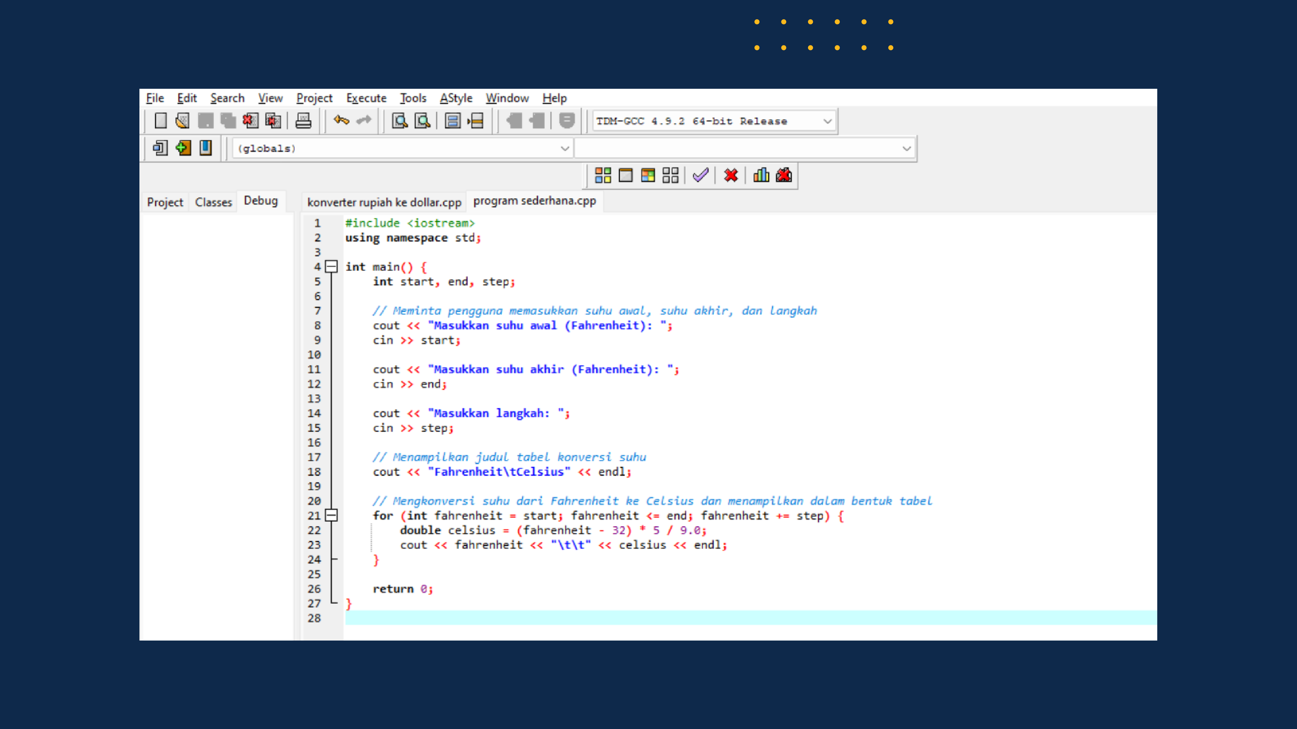Click the Replace magnifier icon
1297x729 pixels.
[x=422, y=121]
